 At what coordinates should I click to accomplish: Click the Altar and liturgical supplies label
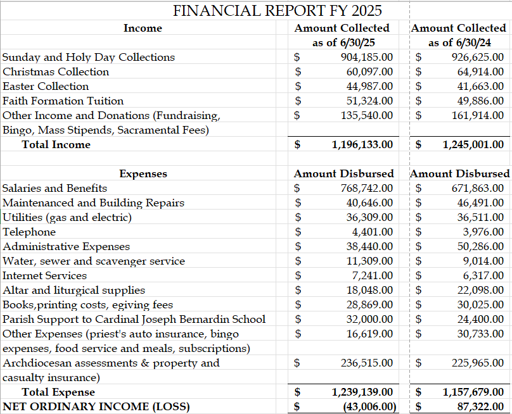coord(74,290)
